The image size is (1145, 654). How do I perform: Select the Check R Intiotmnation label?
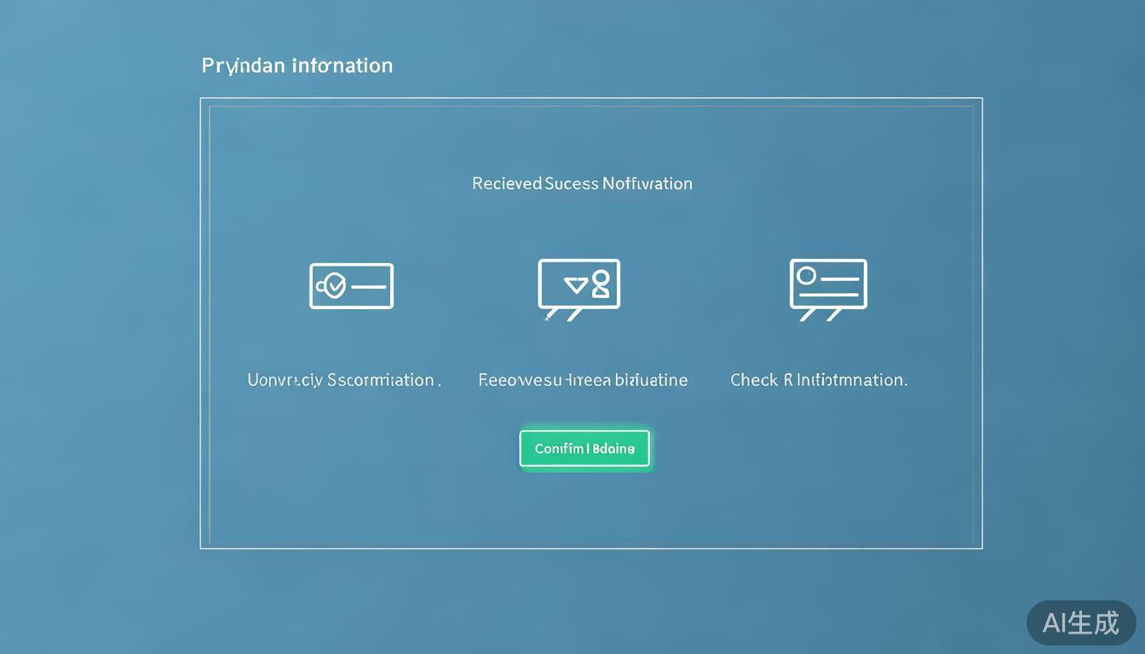coord(818,380)
